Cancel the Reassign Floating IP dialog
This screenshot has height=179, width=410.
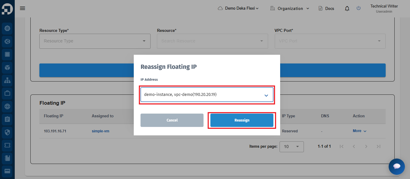[172, 120]
